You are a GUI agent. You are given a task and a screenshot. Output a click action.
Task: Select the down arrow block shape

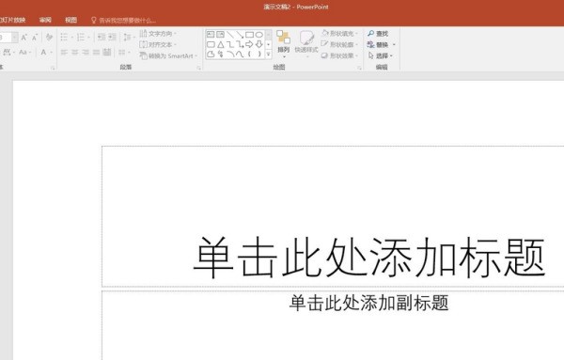click(x=259, y=44)
